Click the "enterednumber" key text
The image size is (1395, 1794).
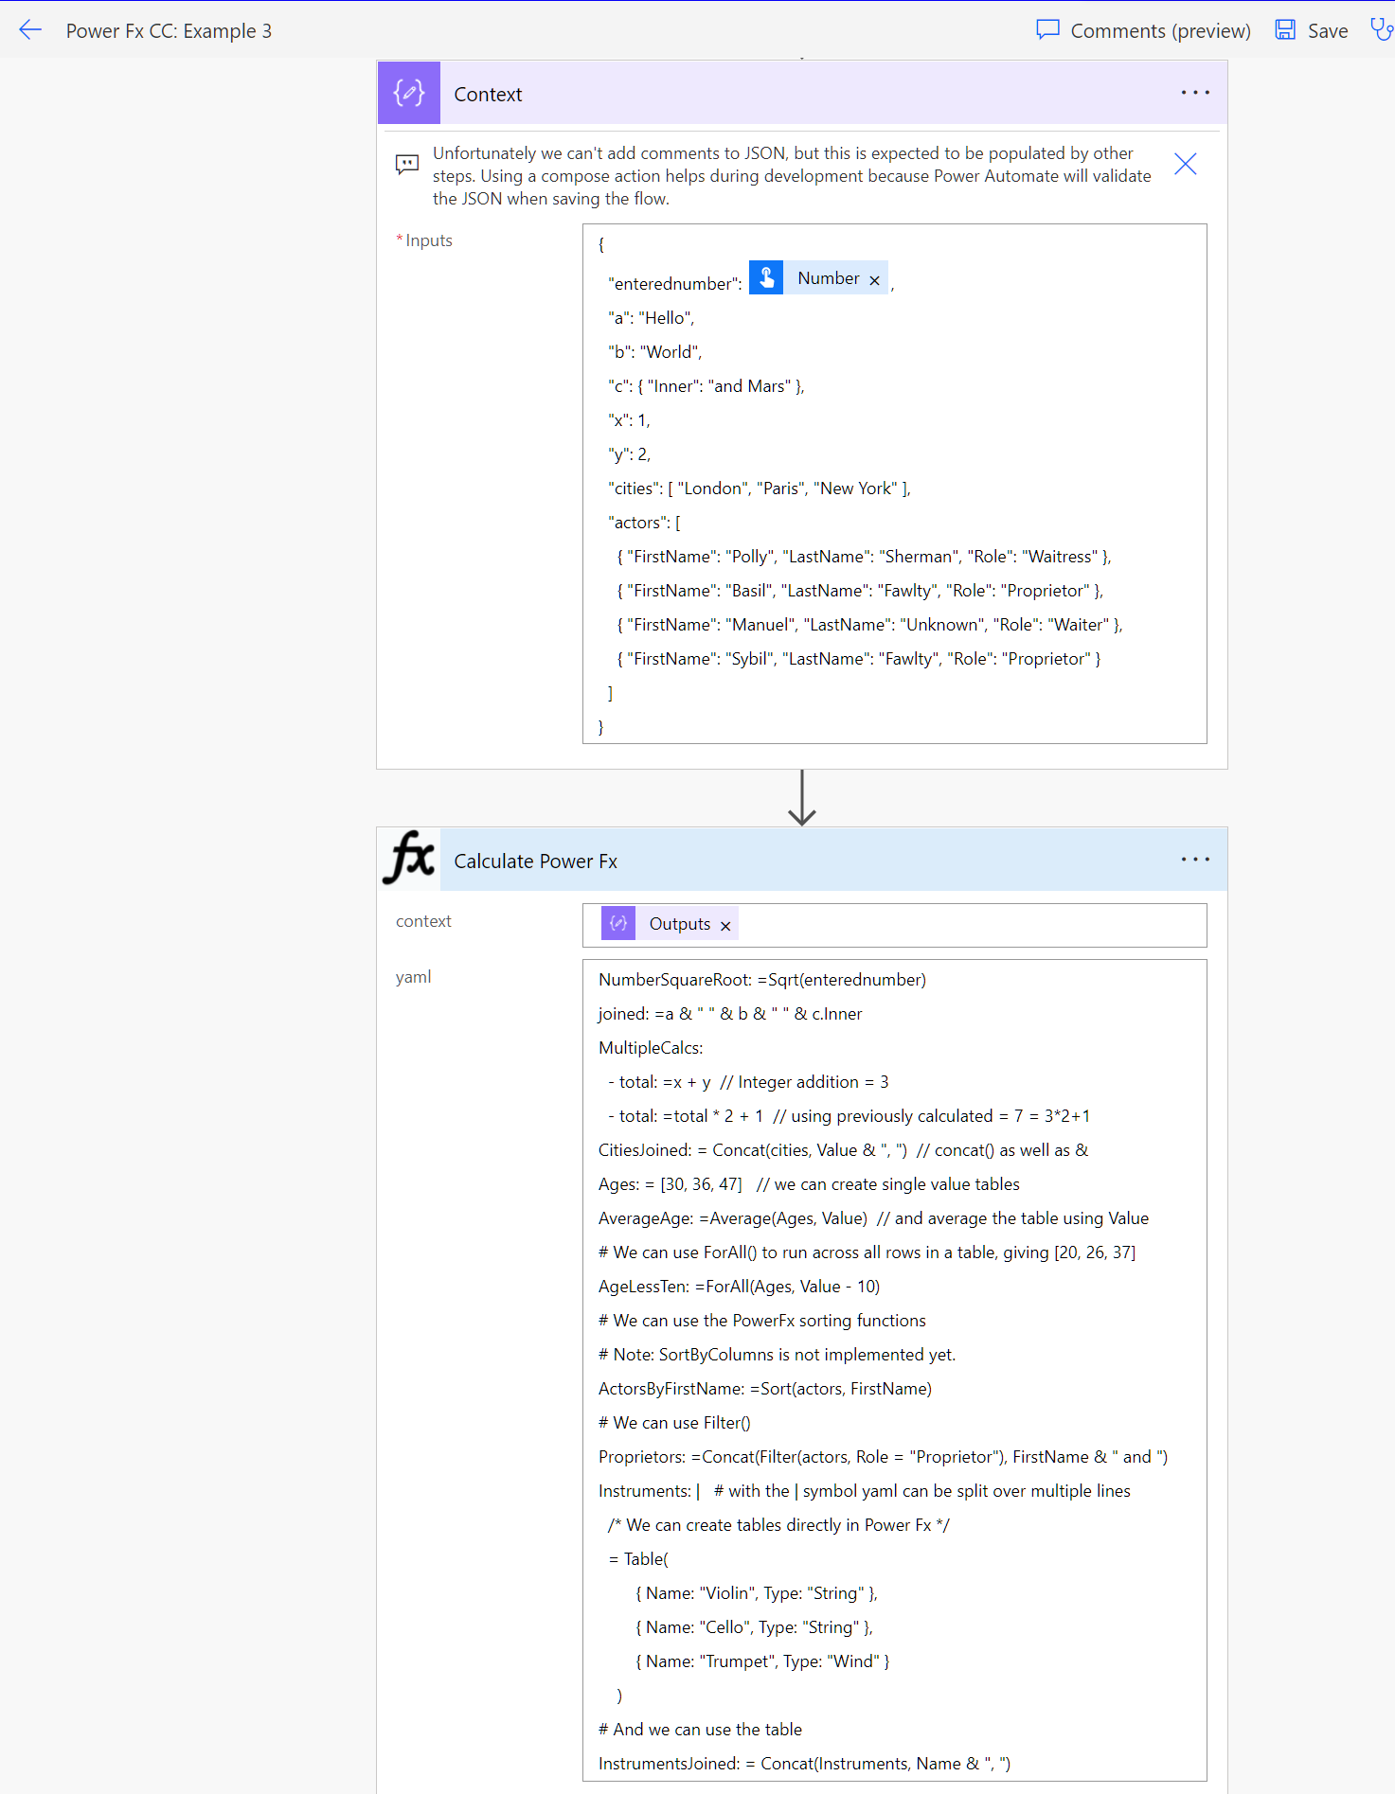[x=675, y=284]
